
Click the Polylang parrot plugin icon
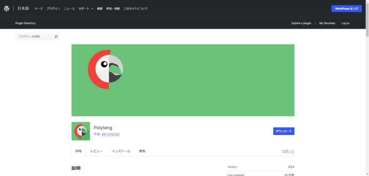coord(81,131)
